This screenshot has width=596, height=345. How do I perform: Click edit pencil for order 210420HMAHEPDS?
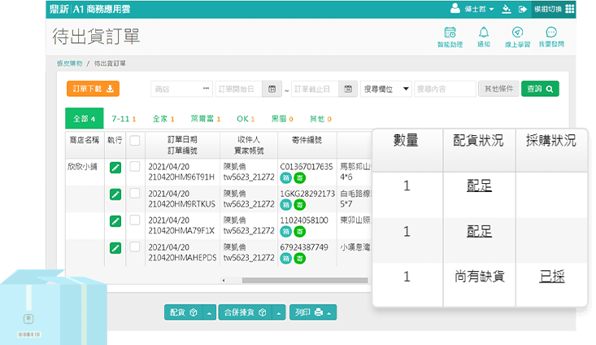click(x=115, y=247)
